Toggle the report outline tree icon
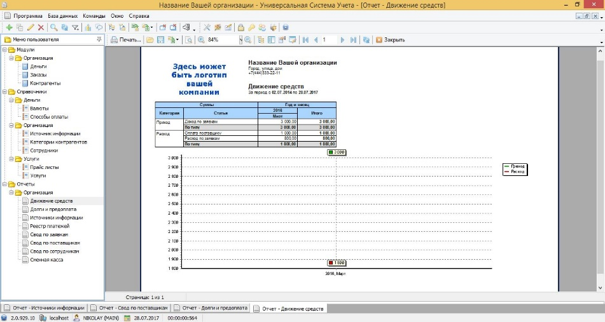Image resolution: width=605 pixels, height=322 pixels. pyautogui.click(x=261, y=39)
